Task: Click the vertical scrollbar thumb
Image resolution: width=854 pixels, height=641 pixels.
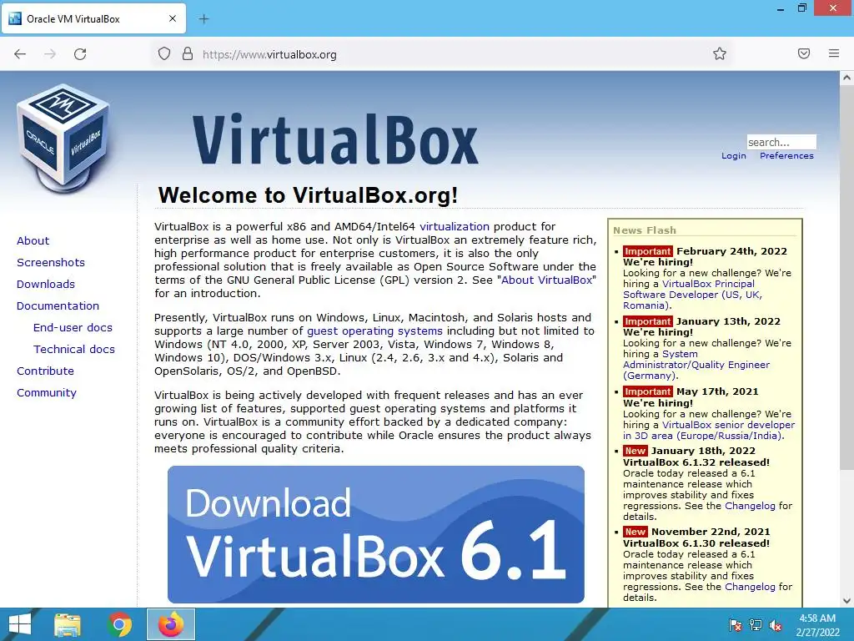Action: tap(847, 278)
